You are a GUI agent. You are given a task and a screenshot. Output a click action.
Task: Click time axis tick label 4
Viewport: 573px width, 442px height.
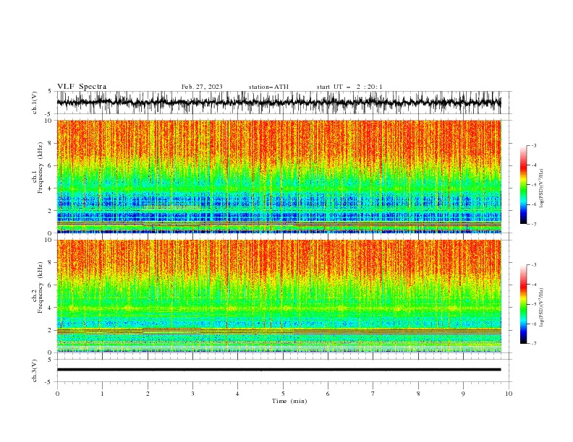[x=237, y=394]
